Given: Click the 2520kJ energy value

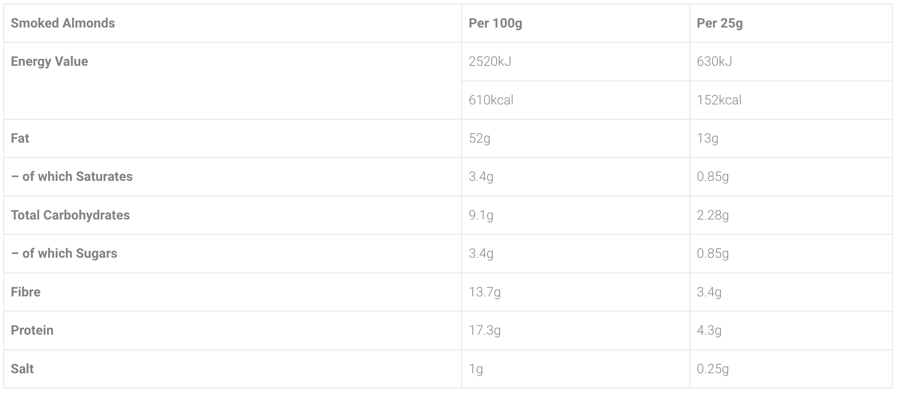Looking at the screenshot, I should tap(490, 62).
